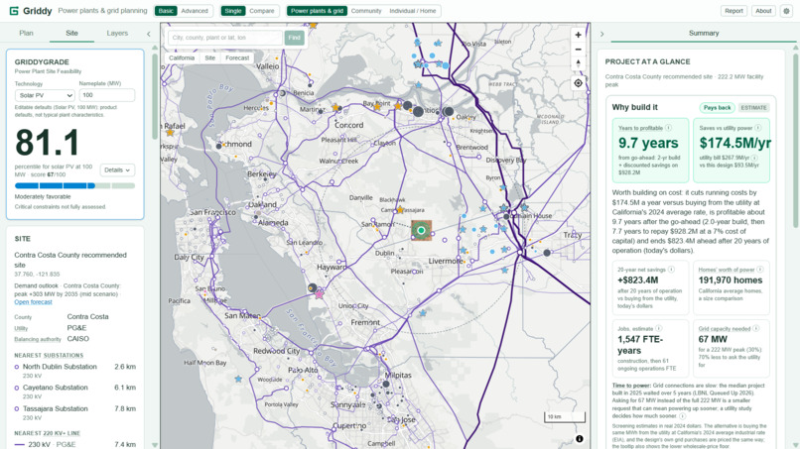
Task: Select Single view mode
Action: [x=233, y=11]
